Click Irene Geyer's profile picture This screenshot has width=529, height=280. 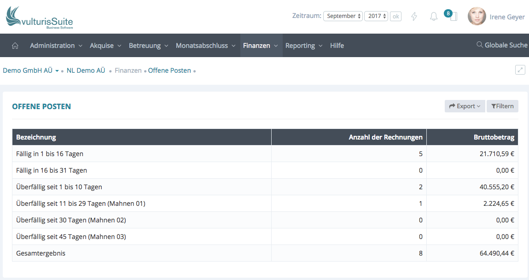477,16
